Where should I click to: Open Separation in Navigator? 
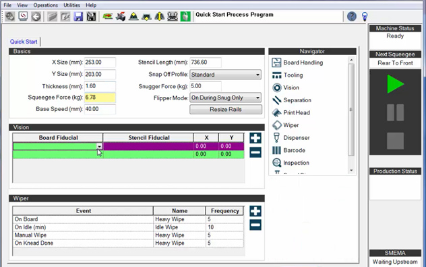click(291, 100)
